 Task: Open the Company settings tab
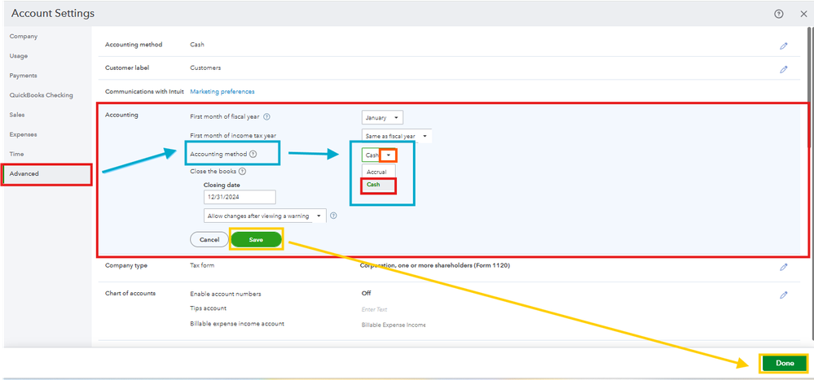[24, 37]
